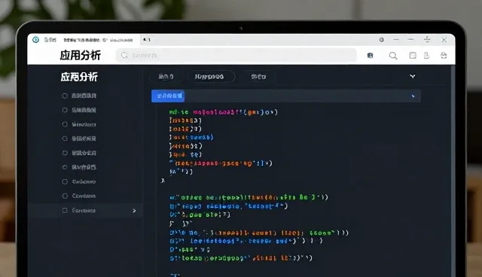Viewport: 482px width, 277px height.
Task: Select the second radio button in the sidebar list
Action: pos(65,110)
